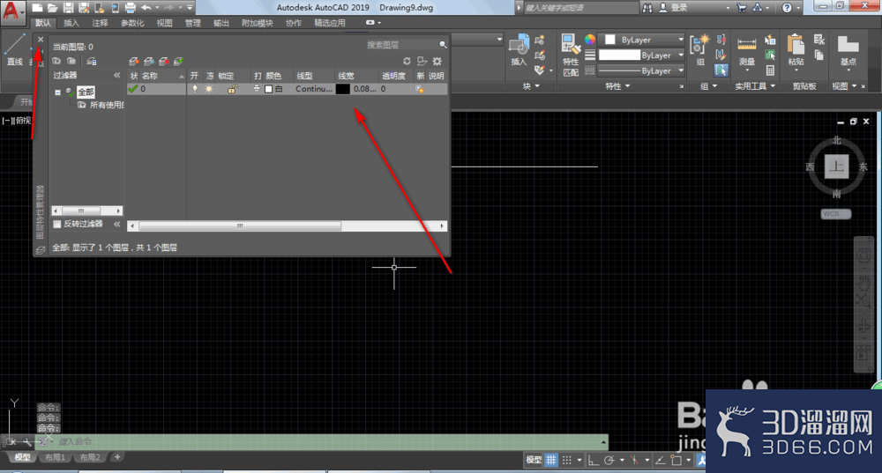Open Layer States Manager icon

(x=92, y=62)
